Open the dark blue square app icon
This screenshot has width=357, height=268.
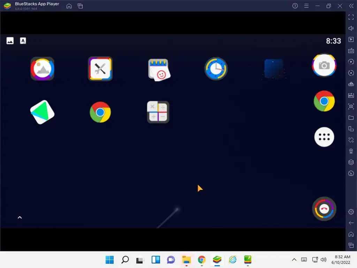(274, 69)
